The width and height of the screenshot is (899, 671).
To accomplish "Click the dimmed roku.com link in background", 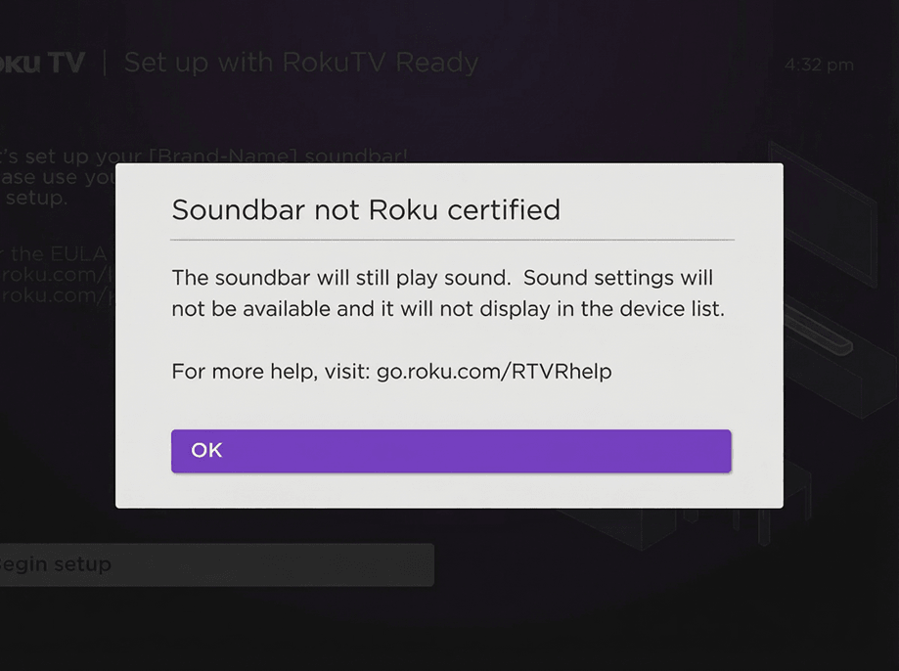I will click(59, 274).
